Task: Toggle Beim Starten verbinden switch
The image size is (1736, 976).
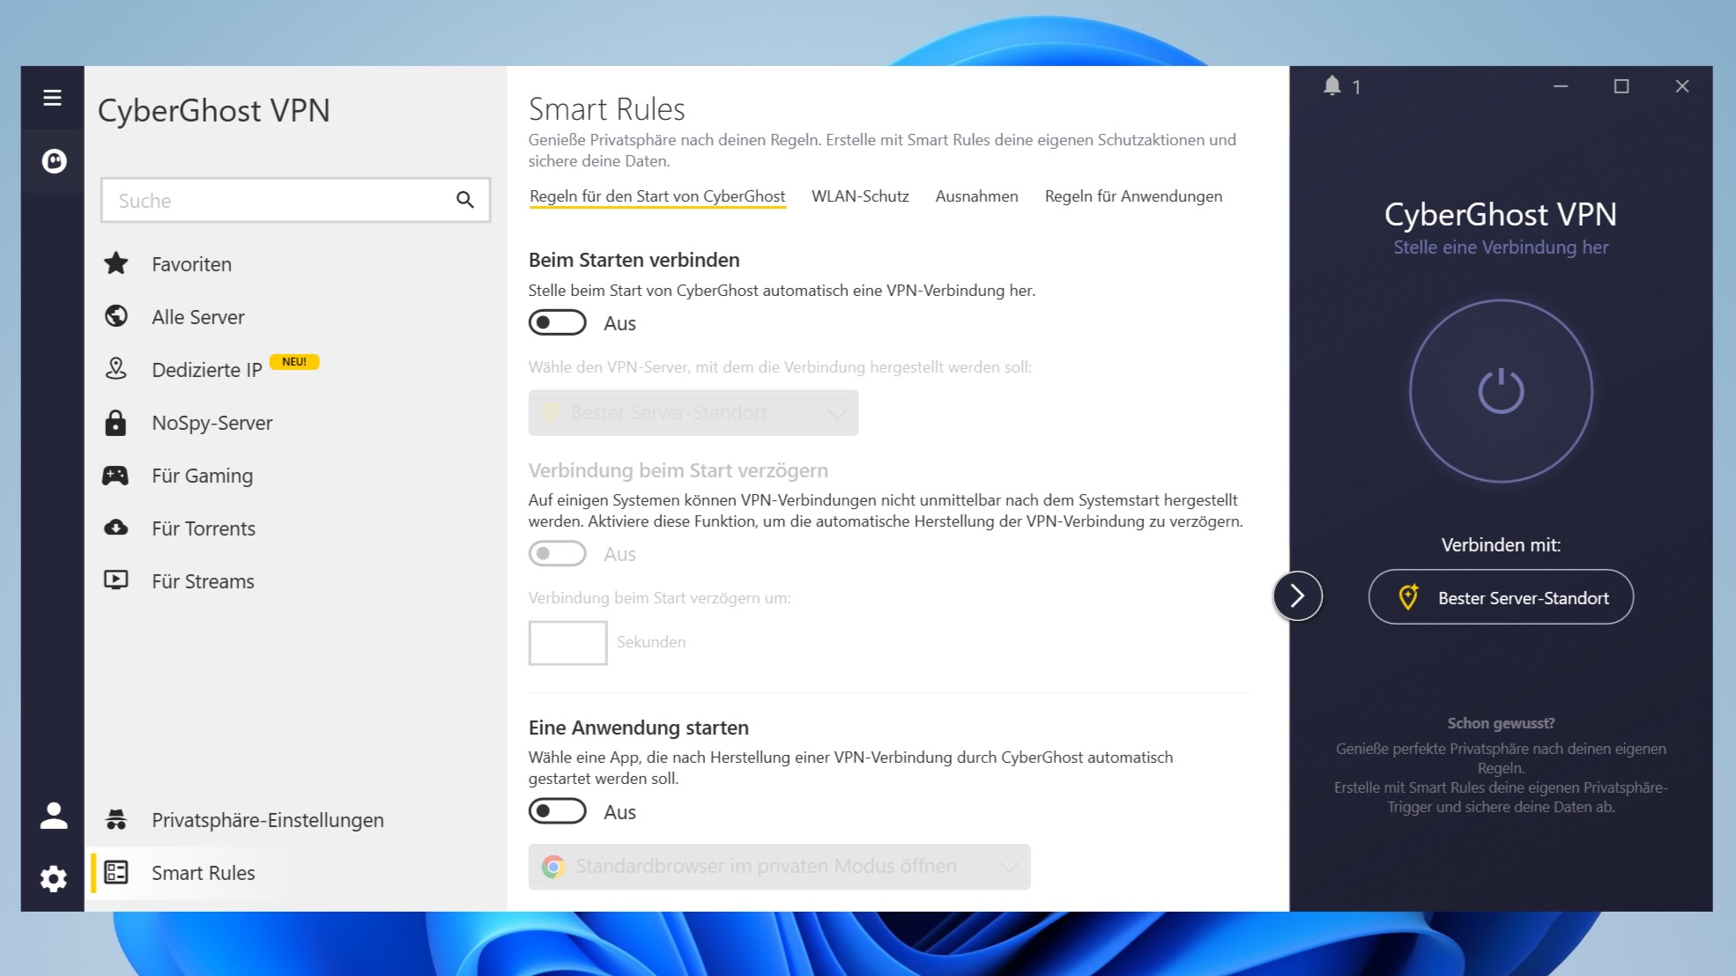Action: 557,322
